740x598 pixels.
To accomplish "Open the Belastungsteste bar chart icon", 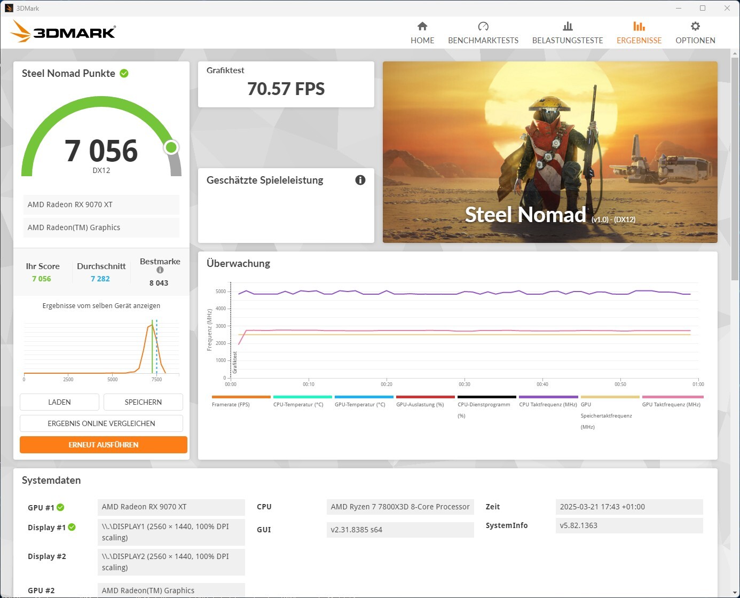I will click(x=568, y=26).
